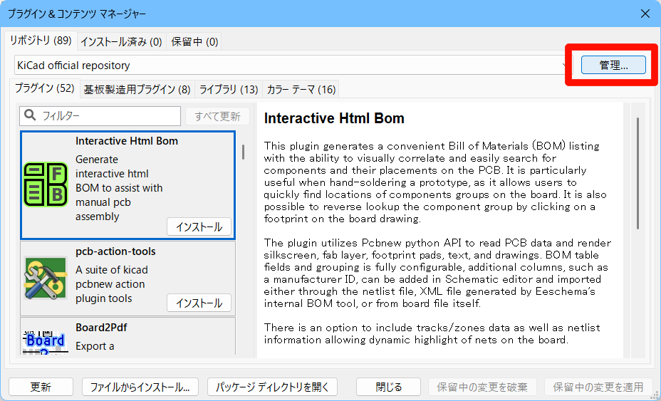Screen dimensions: 661x401
Task: Switch to the インストール済み (0) tab
Action: pyautogui.click(x=121, y=42)
